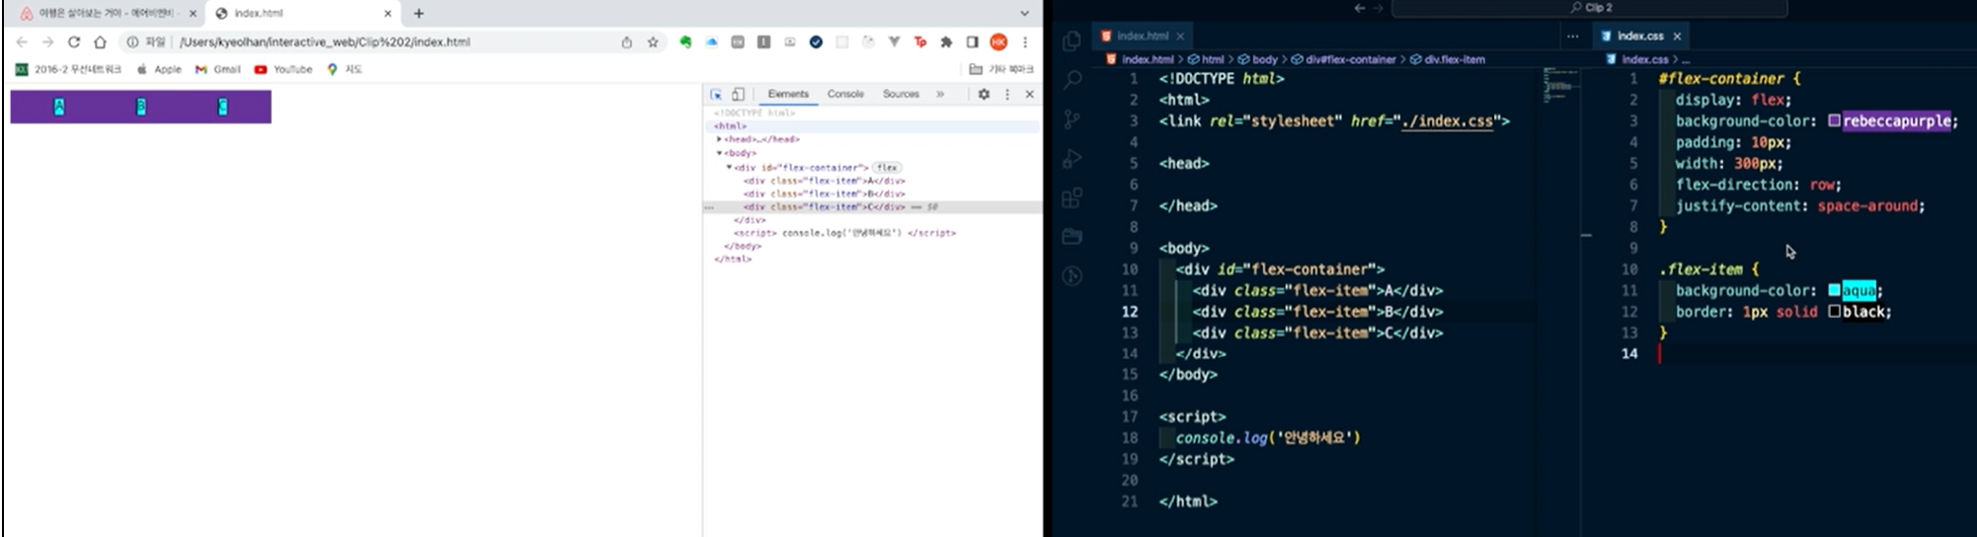
Task: Click the Chrome address bar URL
Action: (325, 42)
